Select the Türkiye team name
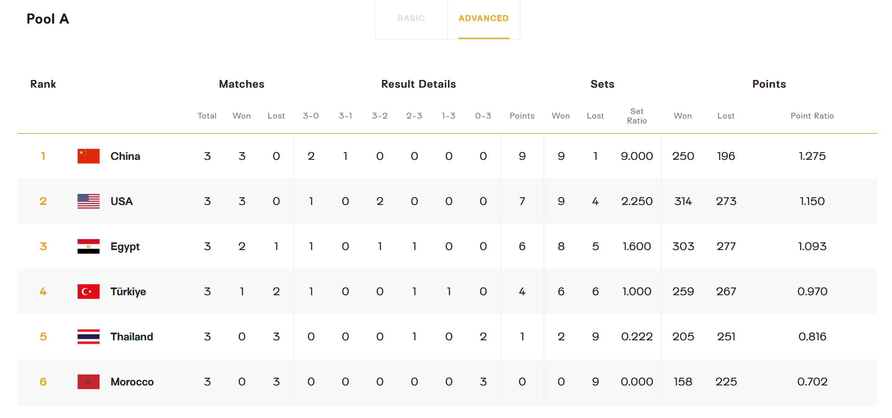Screen dimensions: 892x418 click(x=128, y=291)
